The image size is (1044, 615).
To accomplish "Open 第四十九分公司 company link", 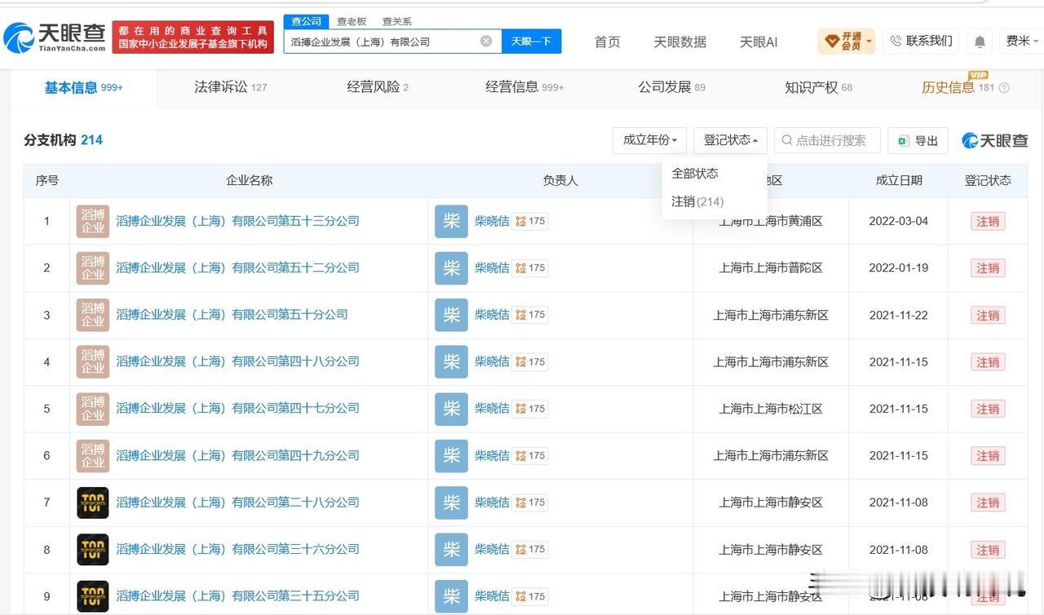I will [x=237, y=455].
